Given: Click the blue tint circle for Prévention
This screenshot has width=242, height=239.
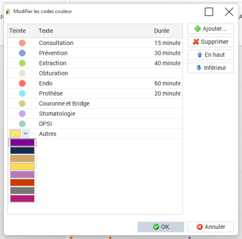Looking at the screenshot, I should [22, 53].
